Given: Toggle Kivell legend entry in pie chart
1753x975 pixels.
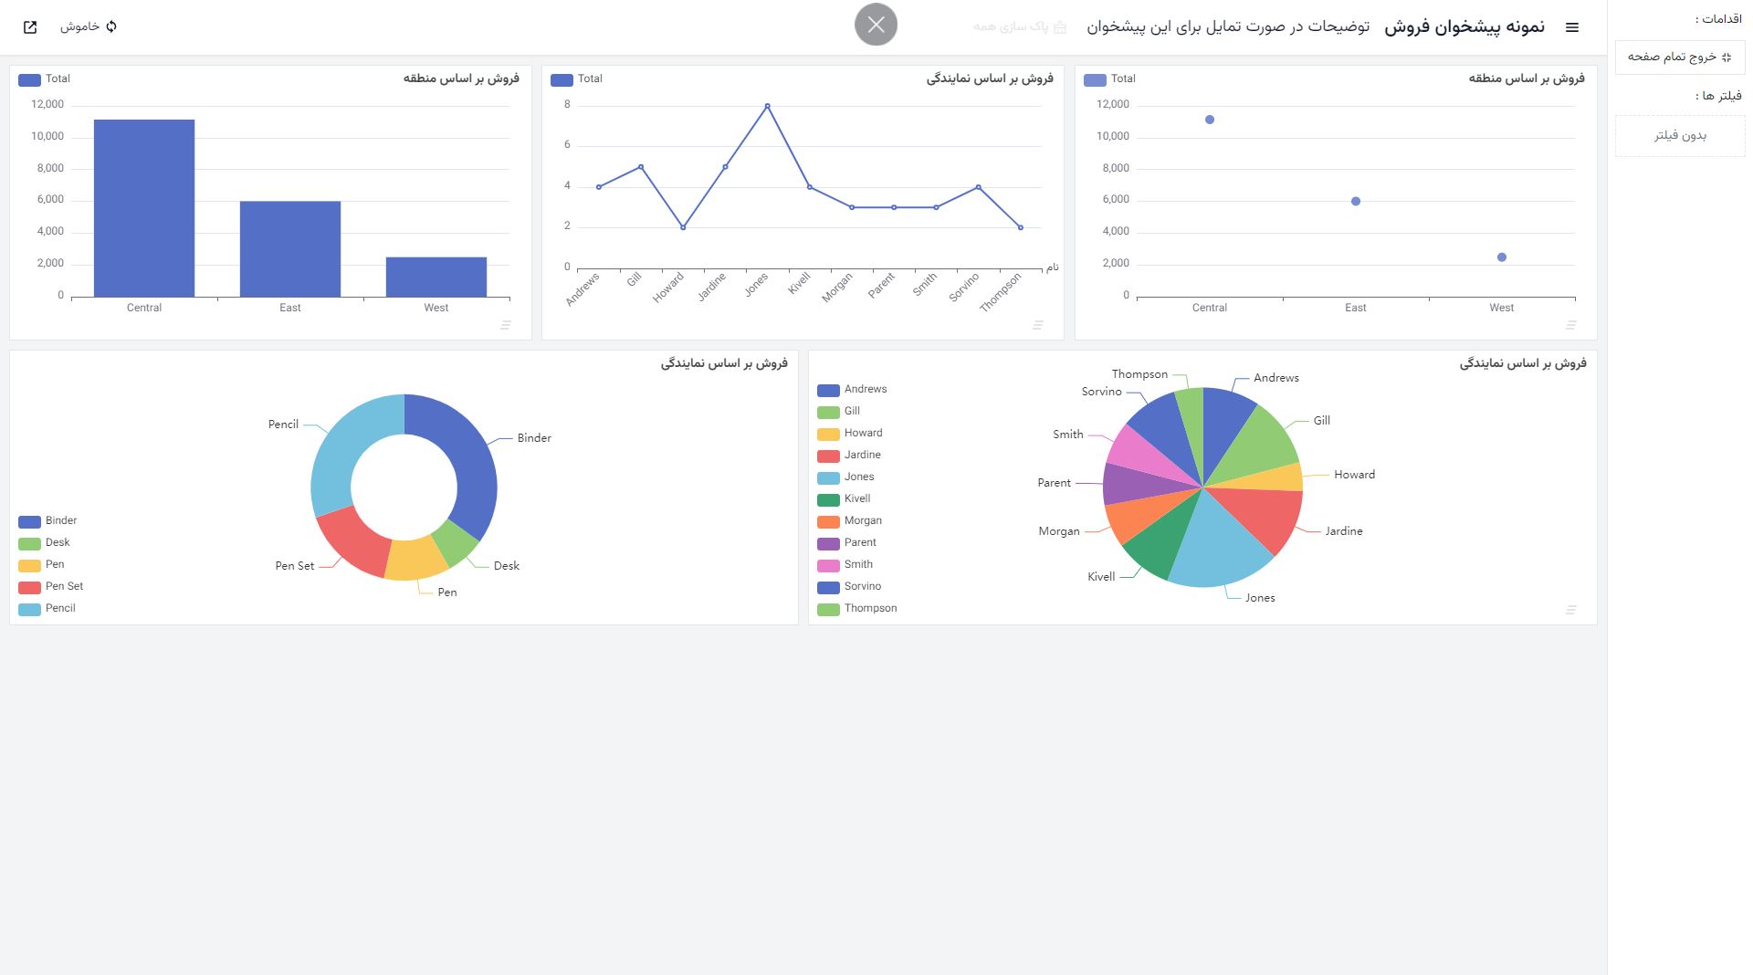Looking at the screenshot, I should [844, 499].
